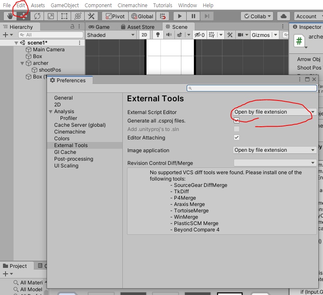Select the Hand tool
Screen dimensions: 323x295
tap(10, 16)
